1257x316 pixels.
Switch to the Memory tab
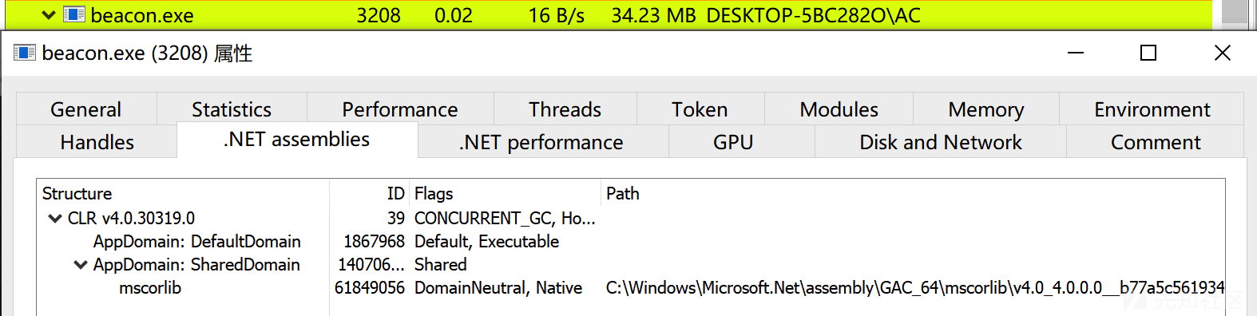(x=986, y=109)
